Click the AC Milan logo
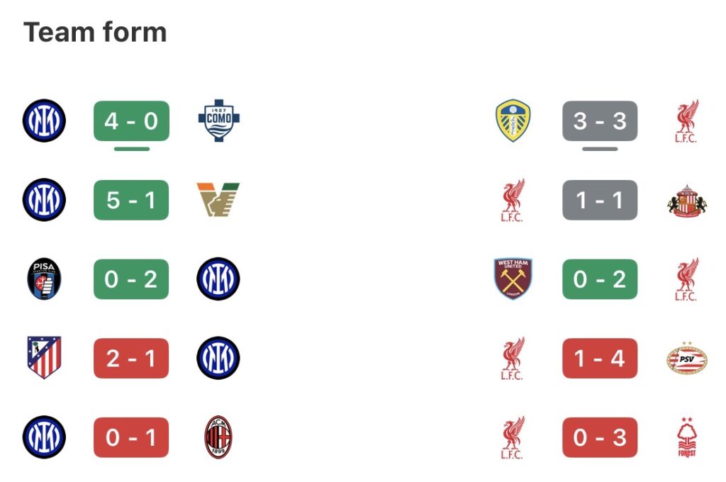The height and width of the screenshot is (482, 726). (218, 437)
